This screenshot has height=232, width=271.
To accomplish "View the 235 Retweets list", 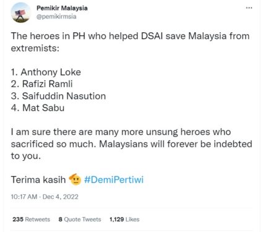I will click(32, 219).
